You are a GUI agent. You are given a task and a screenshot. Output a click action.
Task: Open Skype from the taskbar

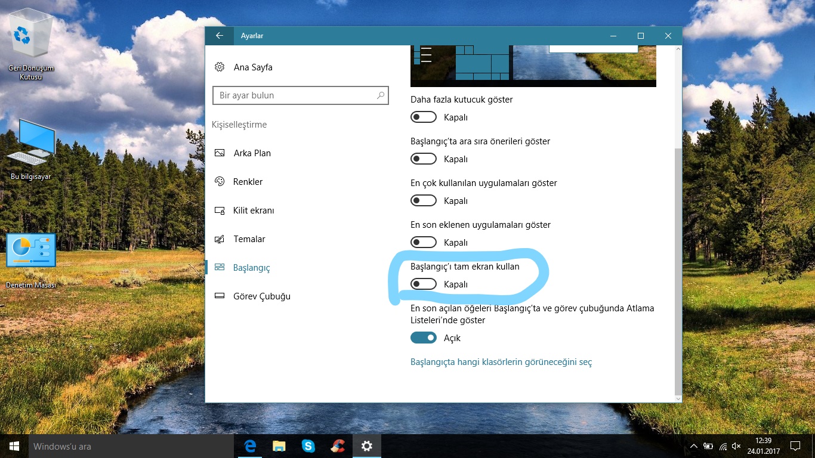[x=308, y=446]
